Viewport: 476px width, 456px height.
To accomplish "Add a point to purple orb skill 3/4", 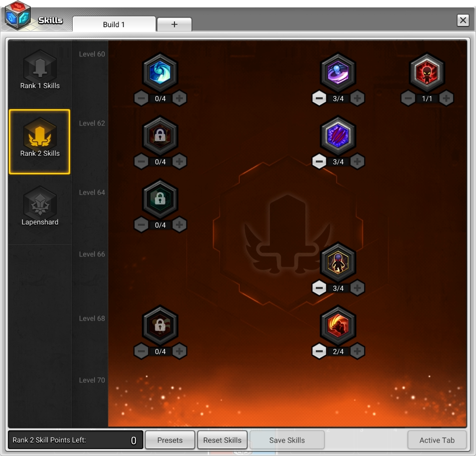I will 357,98.
